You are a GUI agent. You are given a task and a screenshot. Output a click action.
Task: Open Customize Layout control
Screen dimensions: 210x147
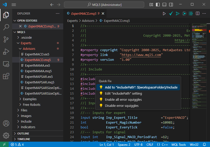click(151, 5)
